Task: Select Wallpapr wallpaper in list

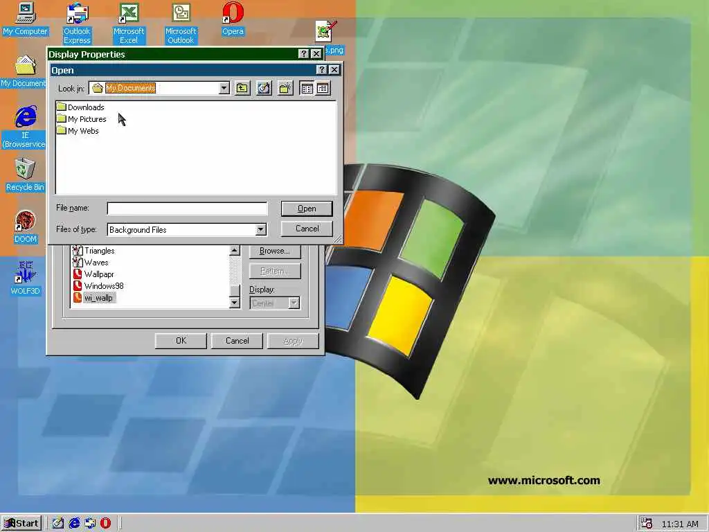Action: (x=93, y=274)
